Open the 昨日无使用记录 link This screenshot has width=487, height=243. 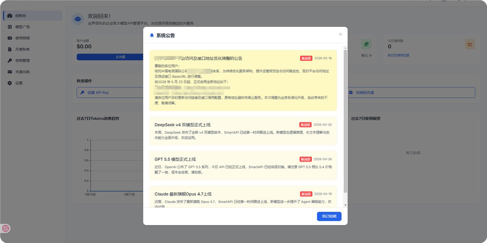click(399, 55)
